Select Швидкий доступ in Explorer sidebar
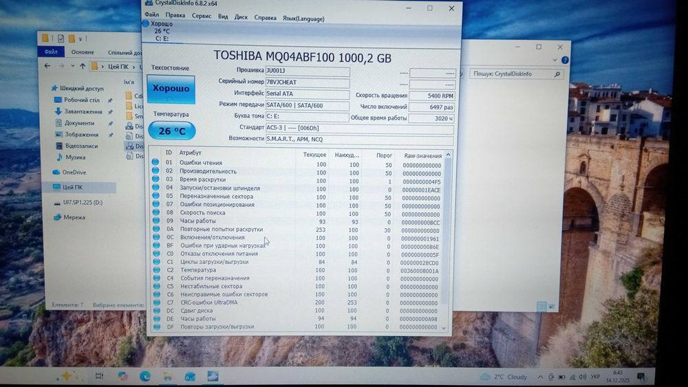This screenshot has height=387, width=688. coord(77,88)
